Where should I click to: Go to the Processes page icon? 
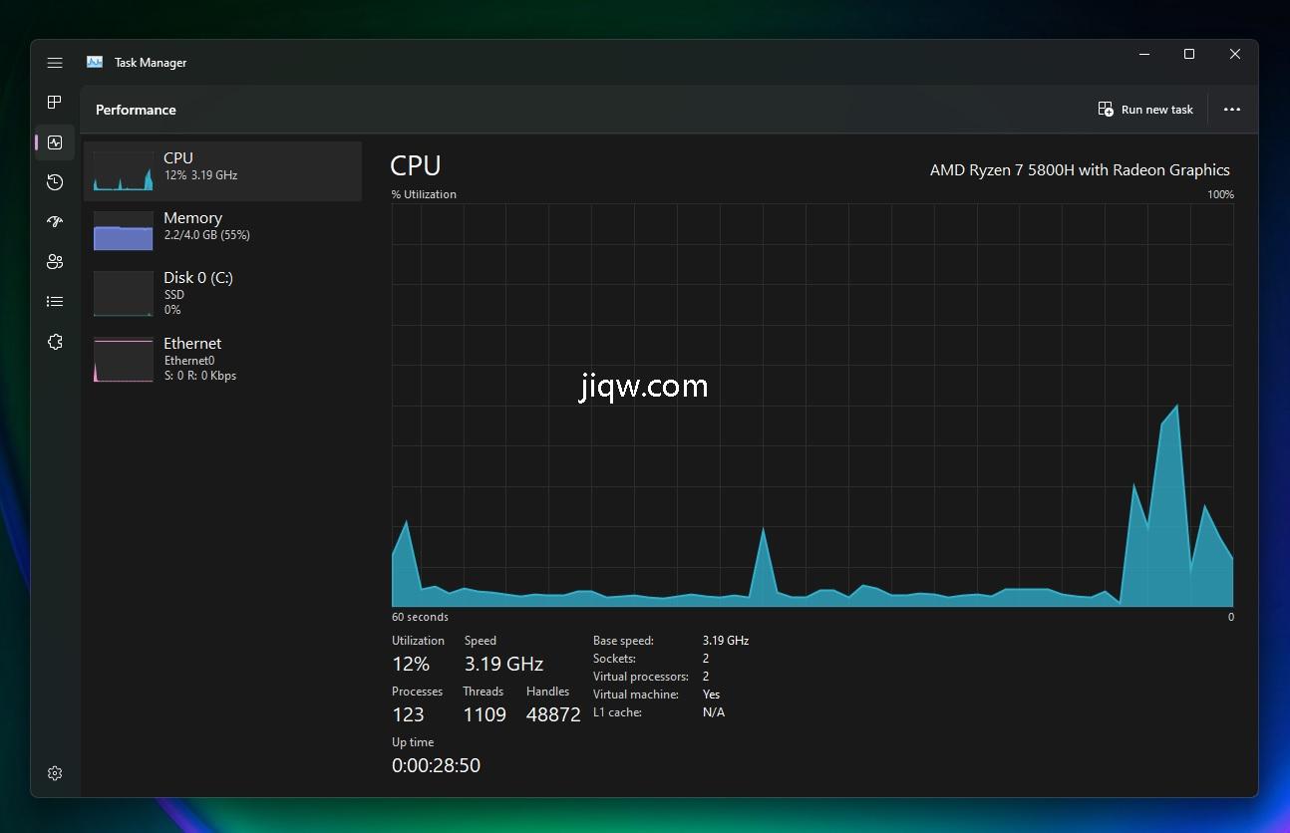tap(55, 103)
